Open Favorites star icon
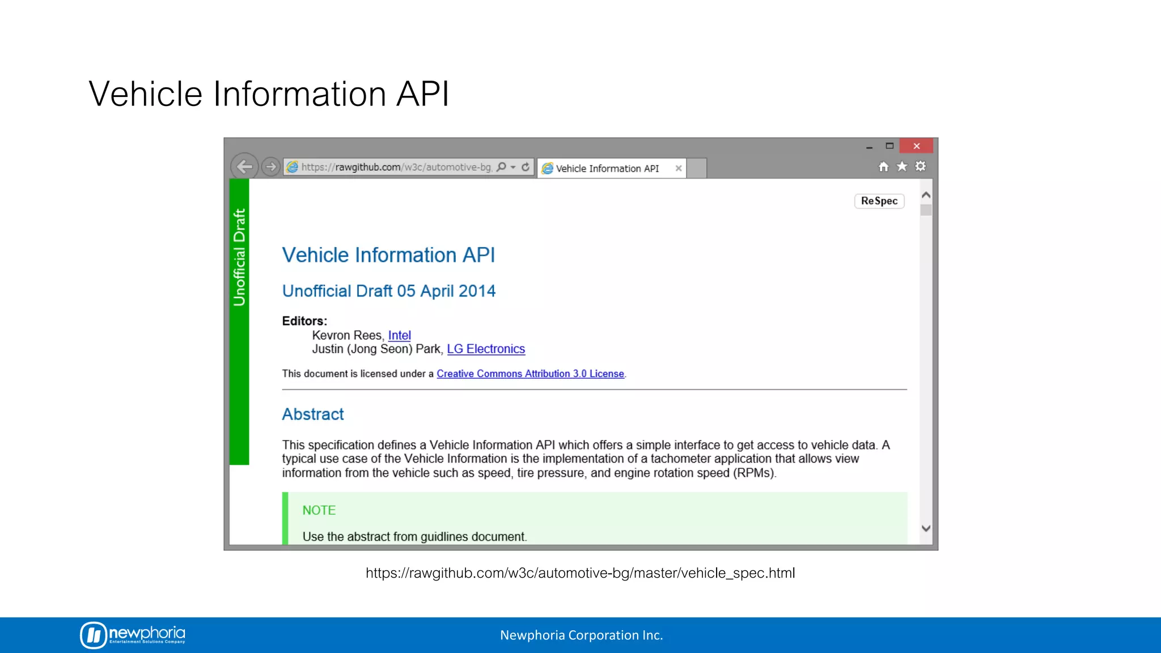This screenshot has width=1161, height=653. (902, 167)
